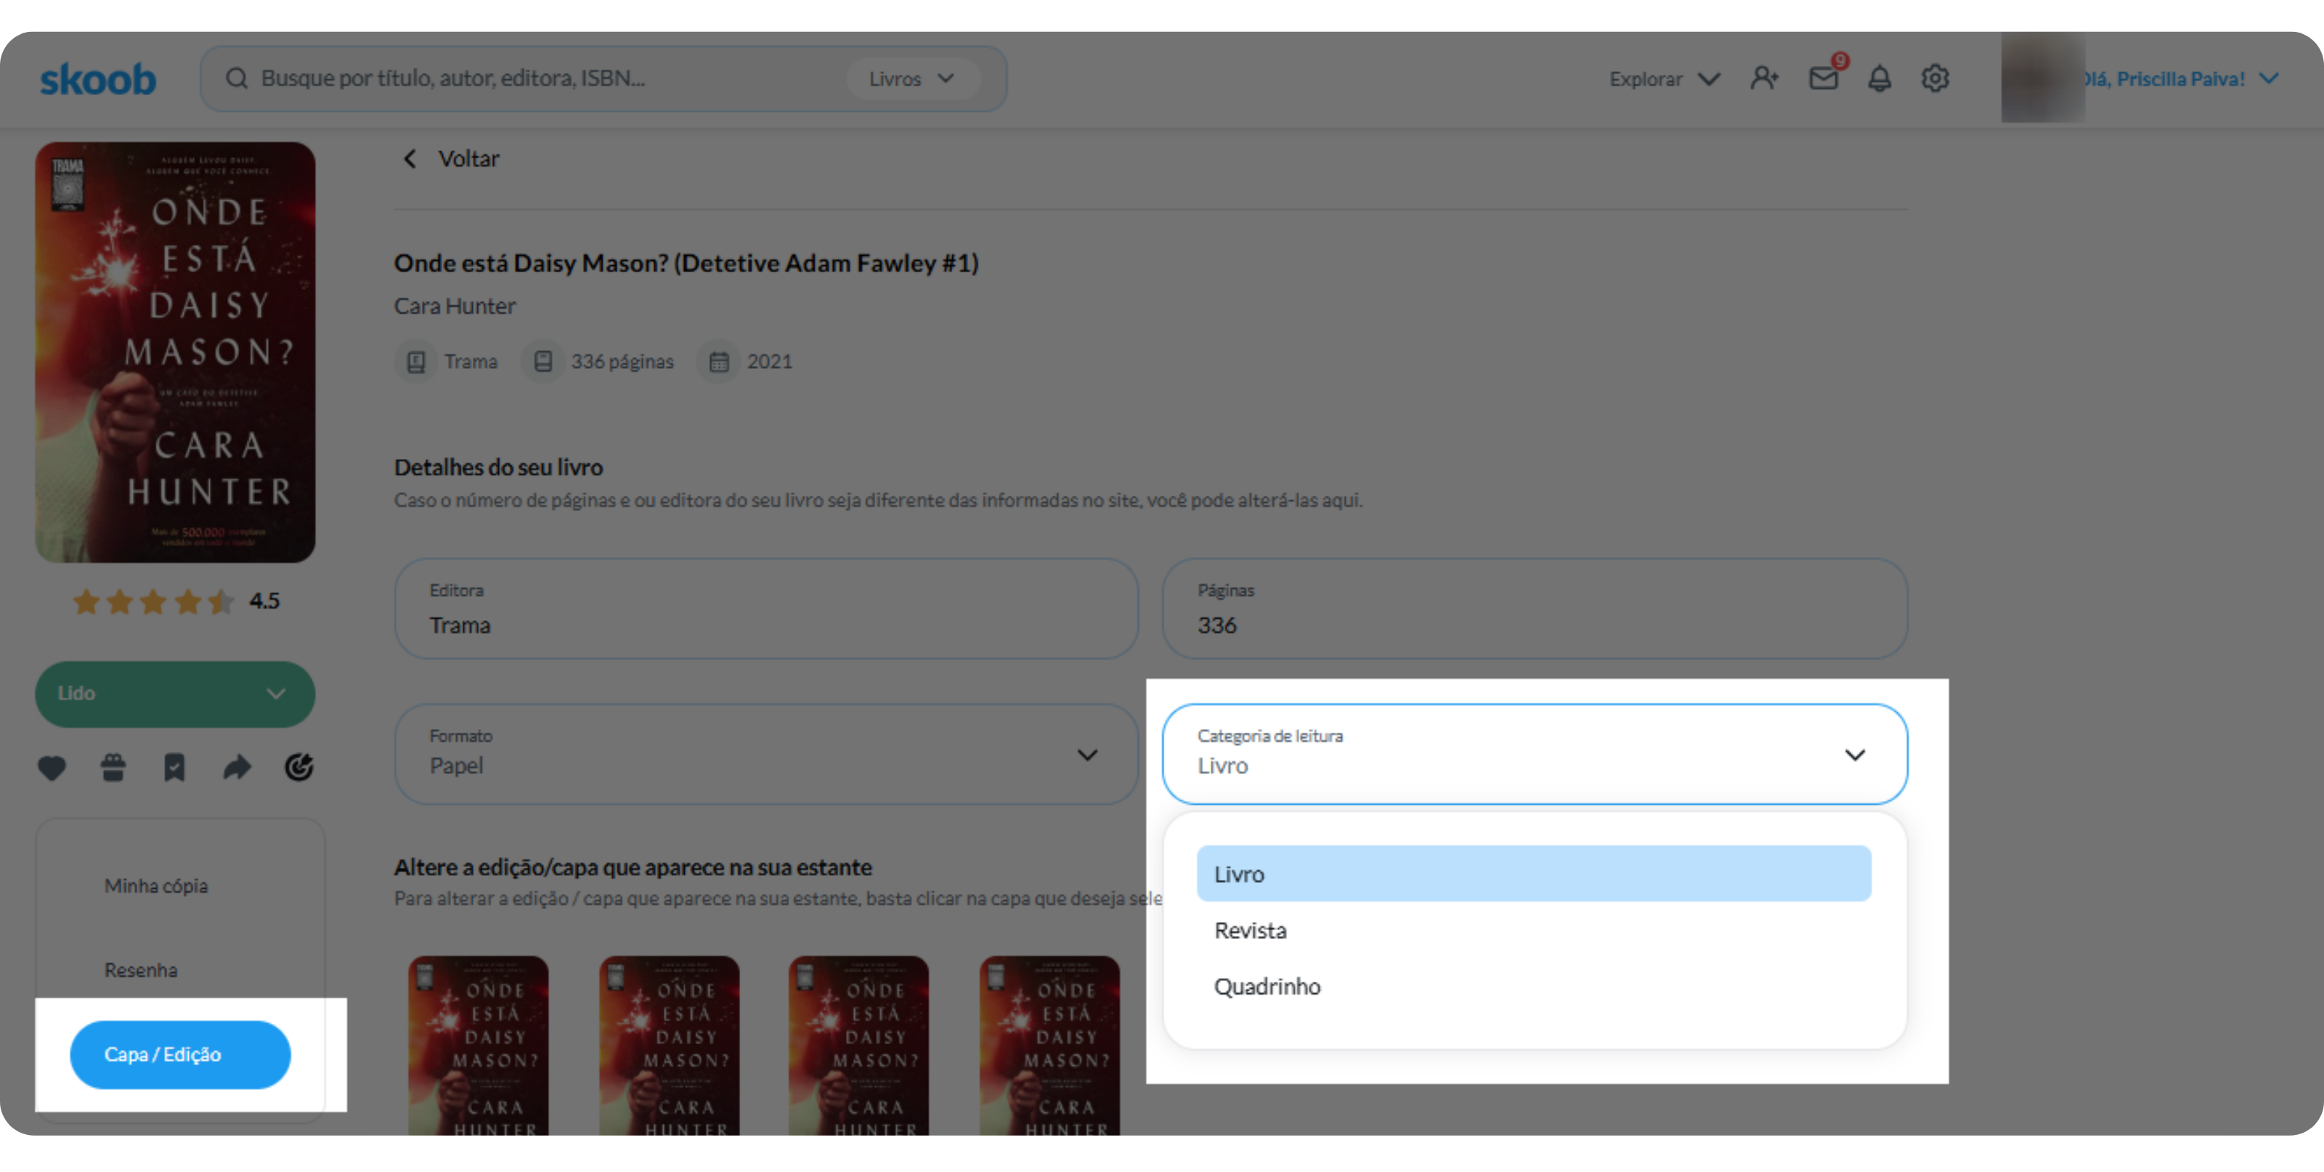The image size is (2324, 1172).
Task: Select the first edition cover thumbnail
Action: pyautogui.click(x=478, y=1046)
